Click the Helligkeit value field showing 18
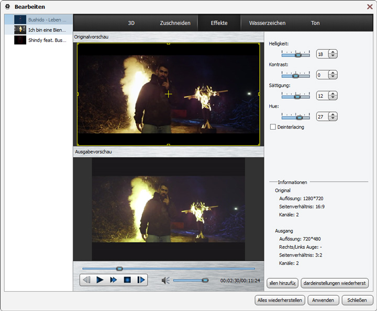The image size is (377, 311). point(323,54)
